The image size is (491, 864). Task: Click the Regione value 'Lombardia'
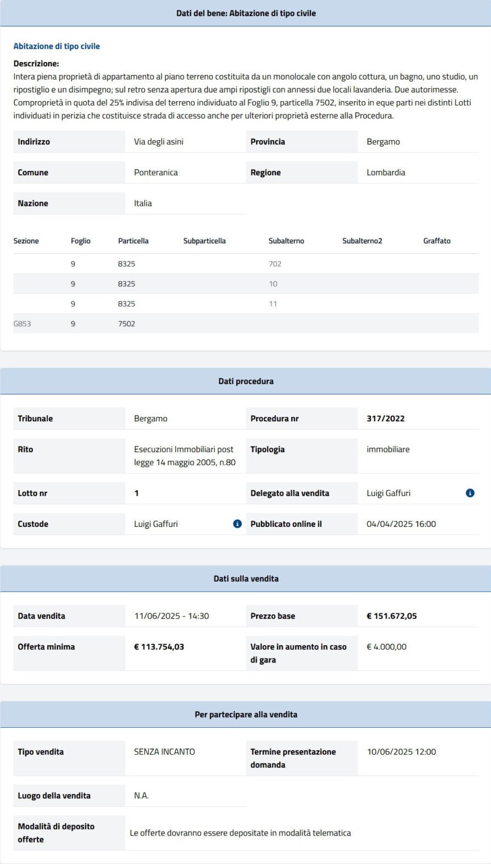coord(386,172)
